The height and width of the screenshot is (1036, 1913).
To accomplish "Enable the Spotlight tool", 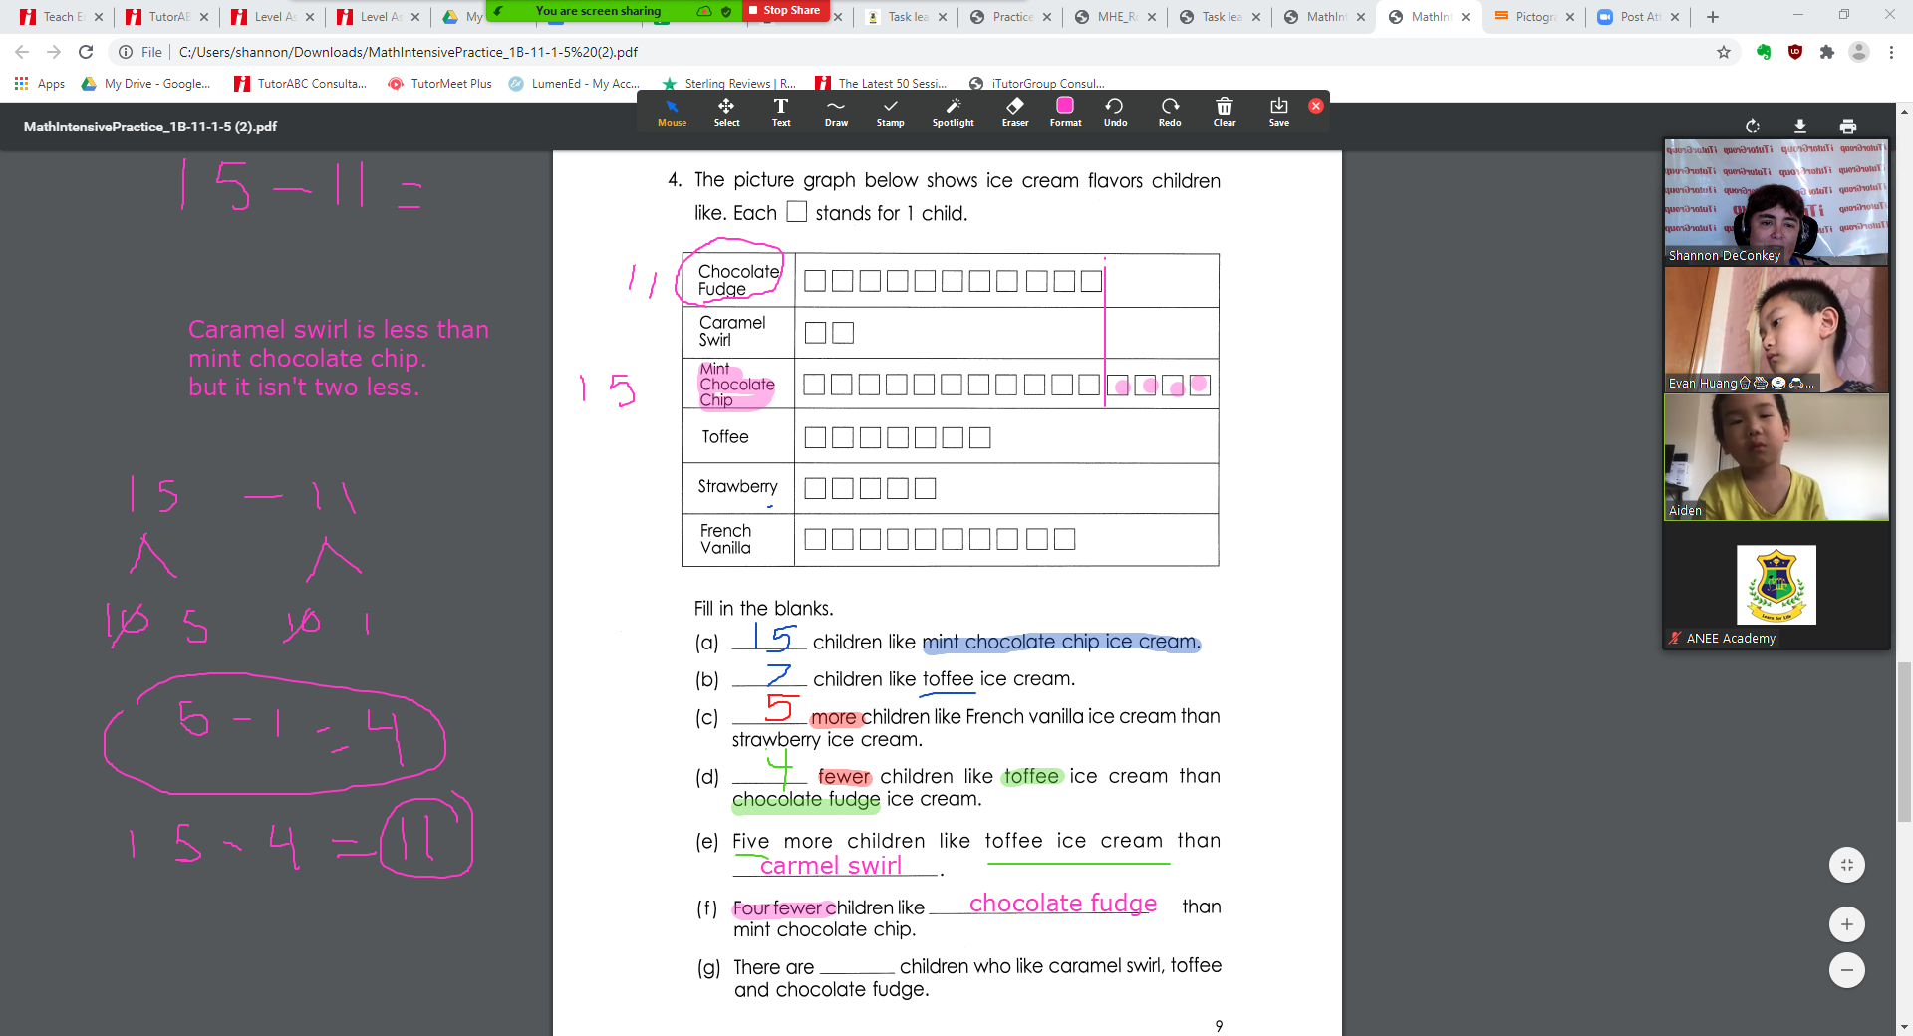I will [x=953, y=112].
